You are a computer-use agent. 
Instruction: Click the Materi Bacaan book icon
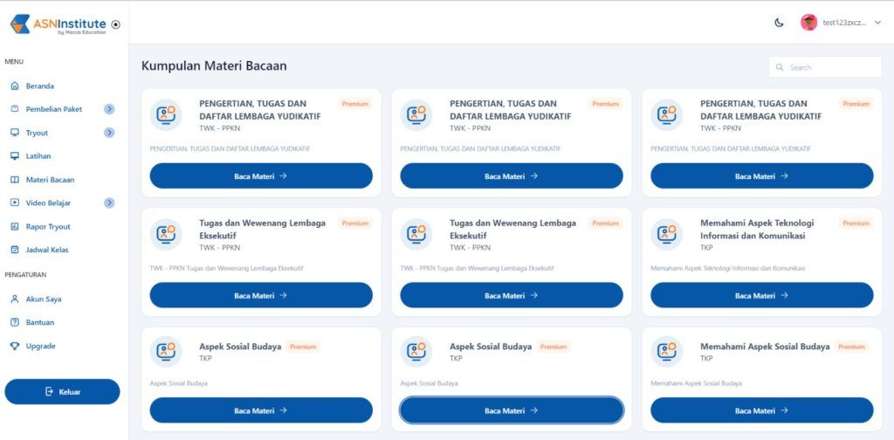click(x=15, y=180)
